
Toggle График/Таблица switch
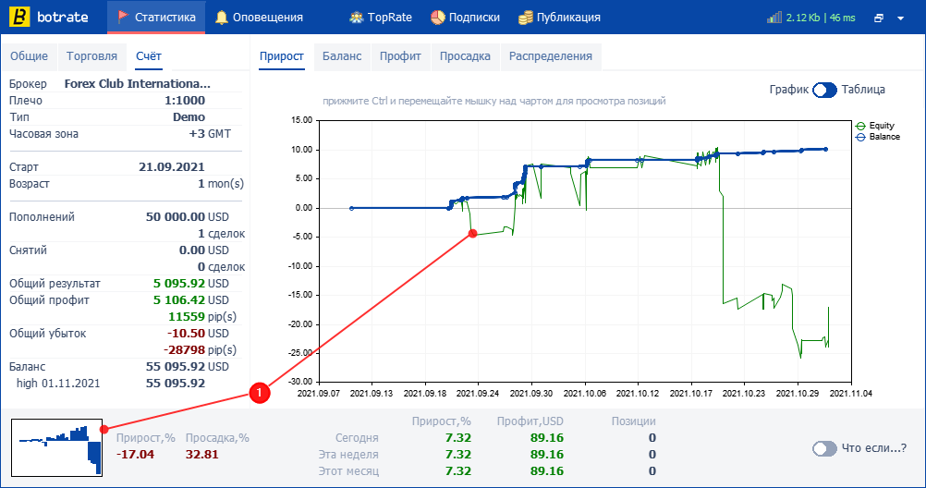824,90
